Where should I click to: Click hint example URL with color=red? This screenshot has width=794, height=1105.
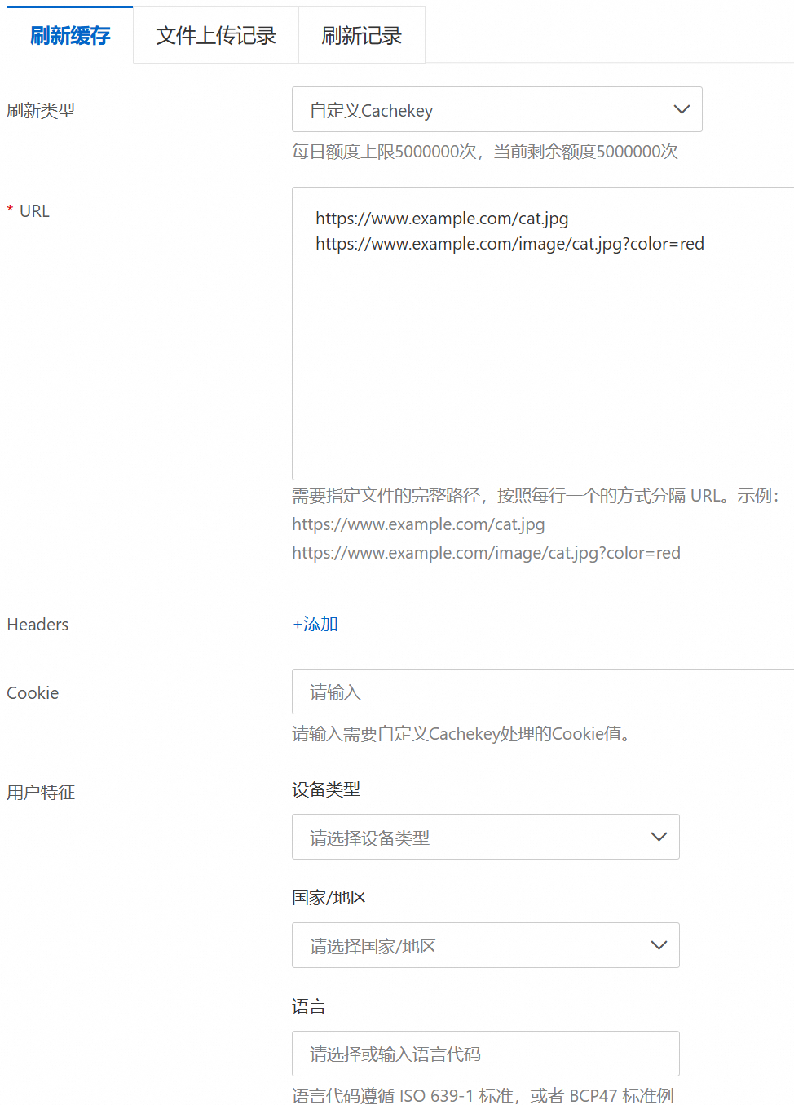pos(486,553)
